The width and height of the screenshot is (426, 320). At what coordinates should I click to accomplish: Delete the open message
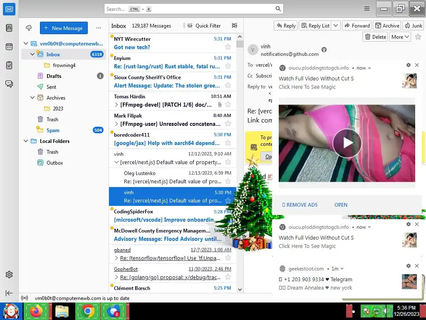tap(375, 37)
